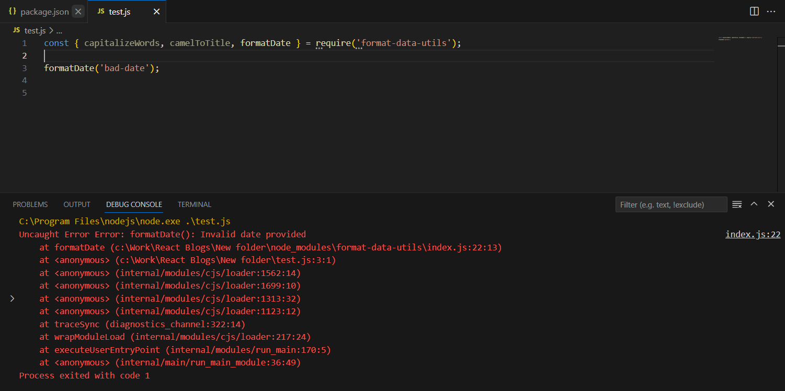
Task: Click the traceSync diagnostics_channel stack frame
Action: pos(142,324)
